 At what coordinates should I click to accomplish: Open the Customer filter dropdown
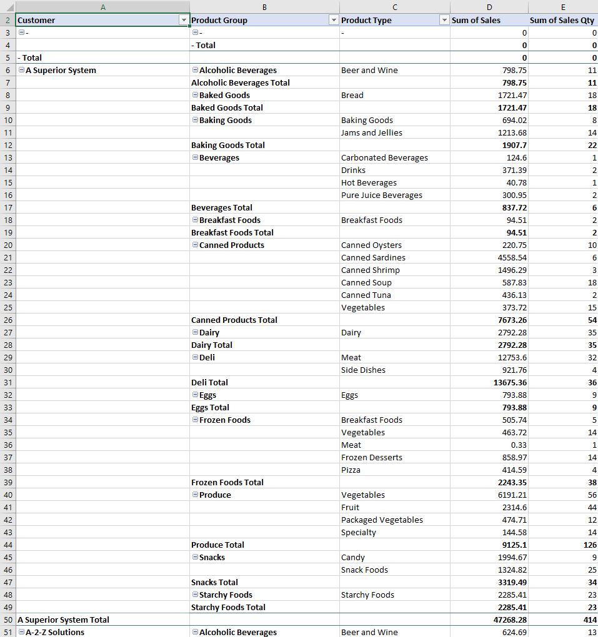click(184, 20)
